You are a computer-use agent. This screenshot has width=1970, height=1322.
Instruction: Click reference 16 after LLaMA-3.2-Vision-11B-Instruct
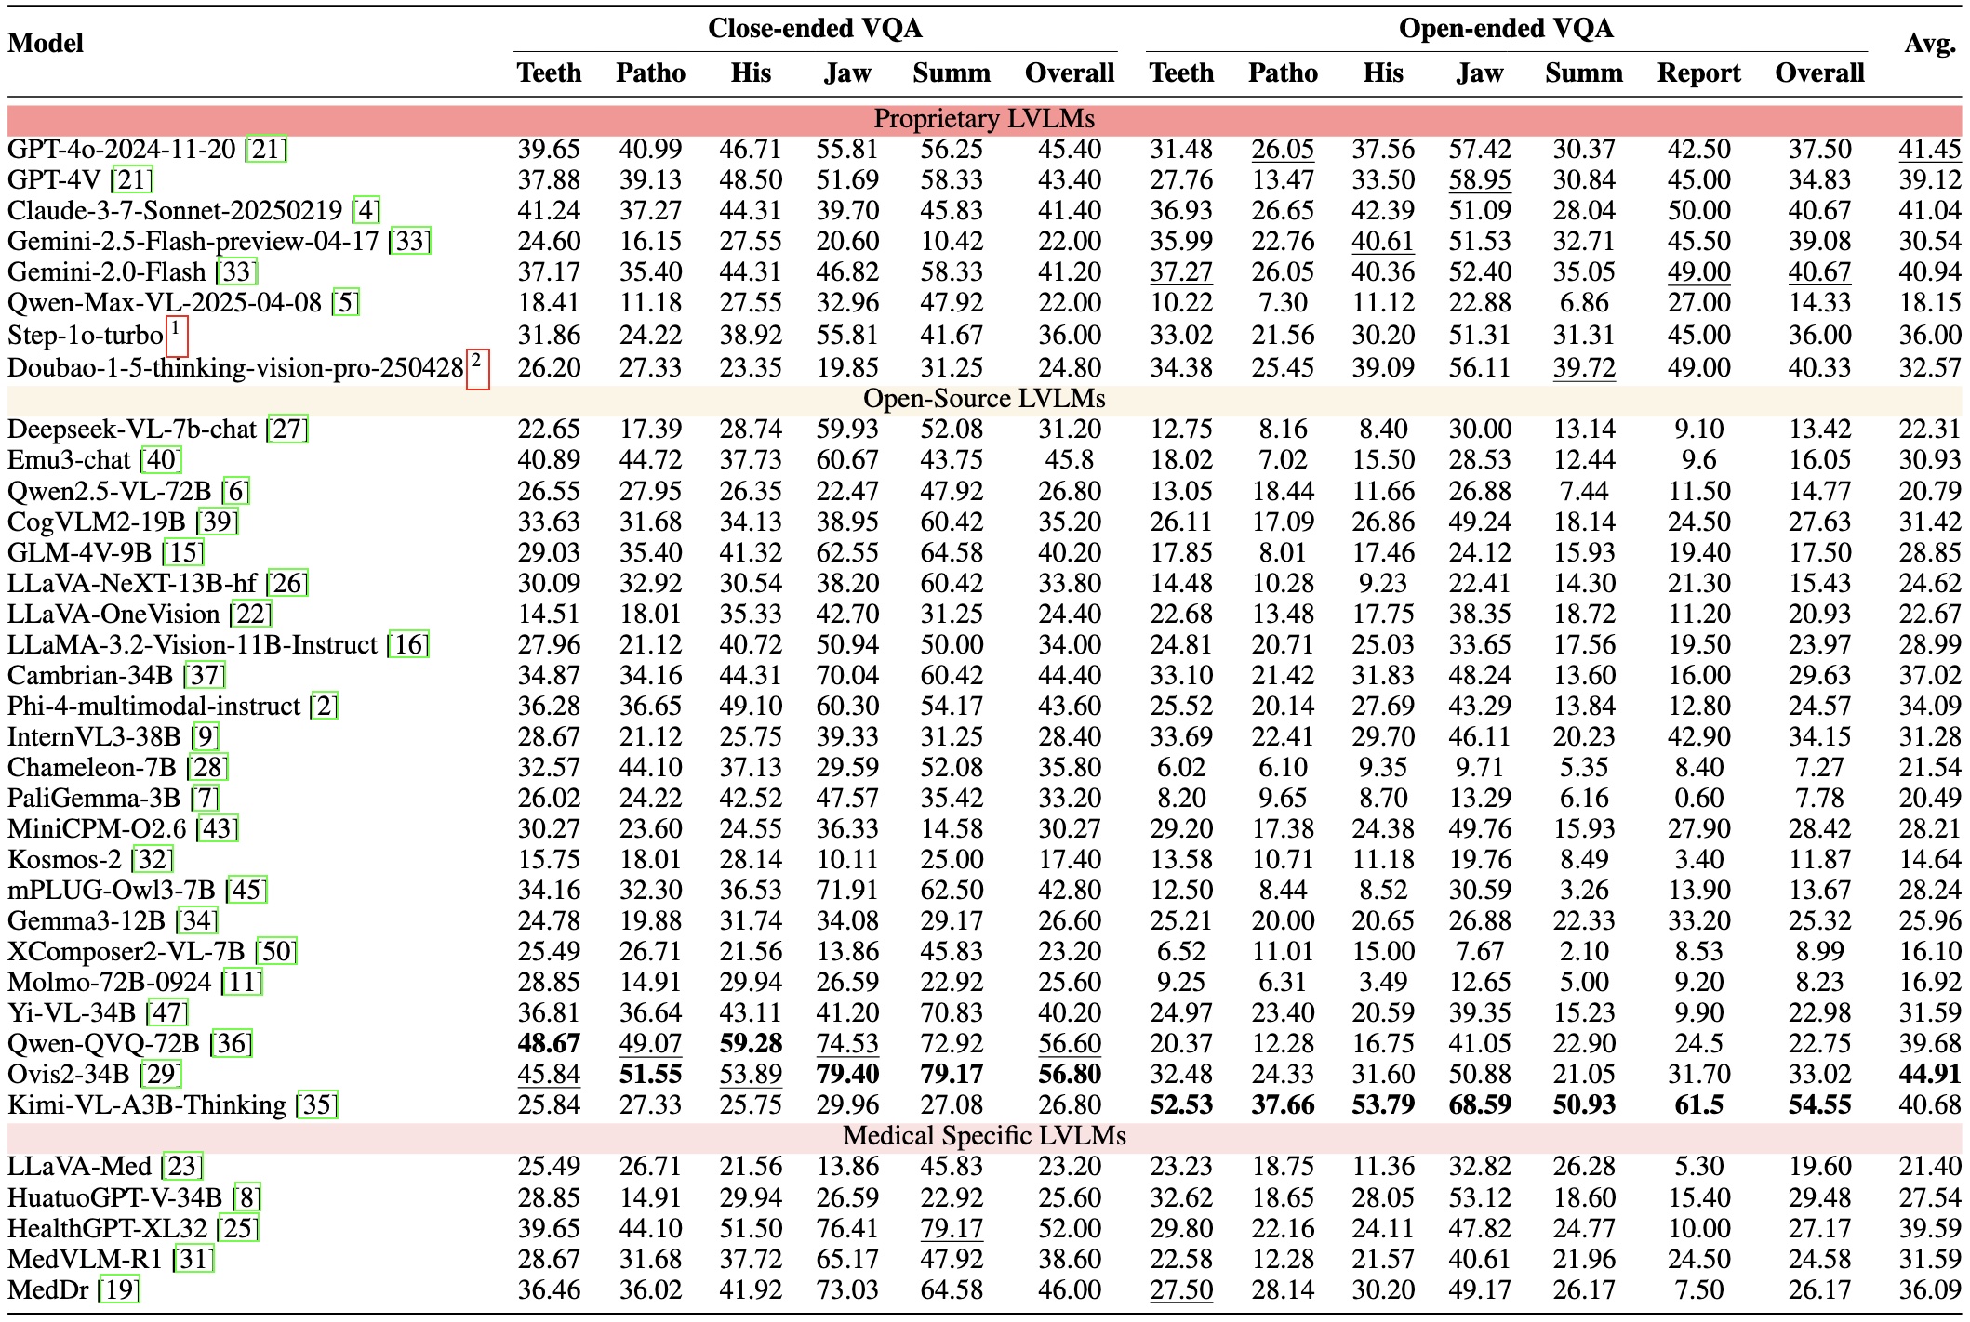(408, 645)
